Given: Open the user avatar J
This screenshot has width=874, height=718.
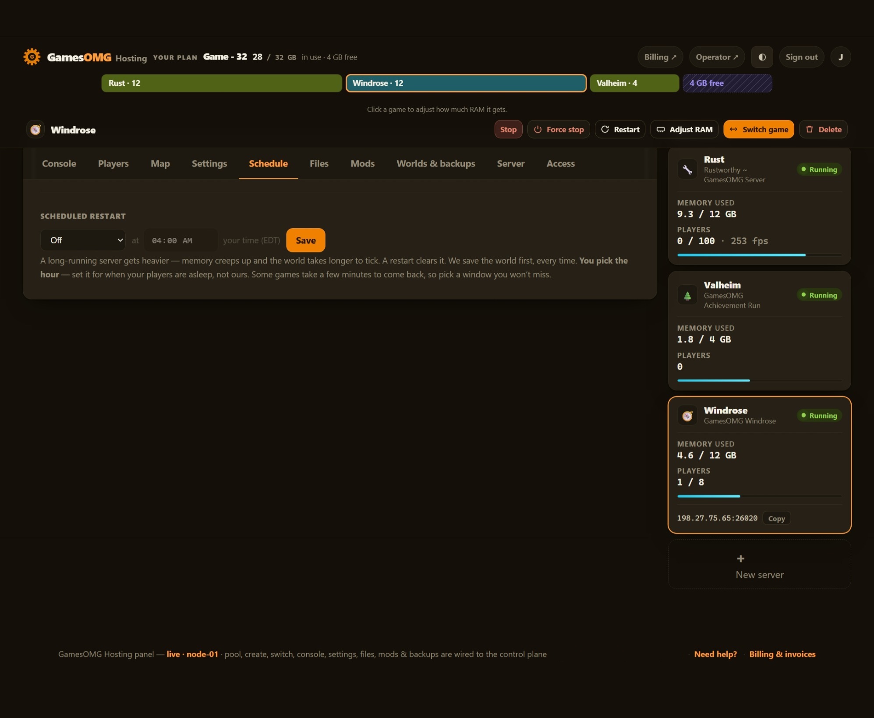Looking at the screenshot, I should tap(841, 57).
